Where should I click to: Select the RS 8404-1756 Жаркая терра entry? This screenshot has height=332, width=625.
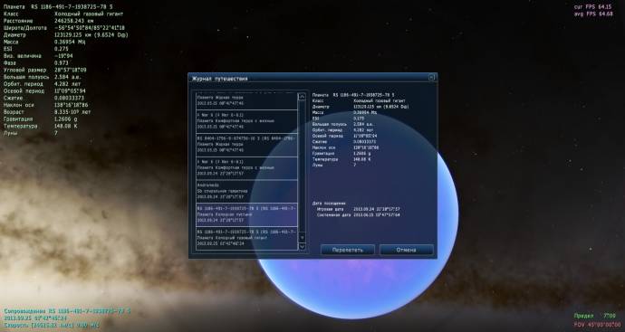pyautogui.click(x=246, y=145)
